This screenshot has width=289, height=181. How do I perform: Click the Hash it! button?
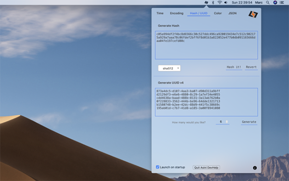pyautogui.click(x=234, y=67)
